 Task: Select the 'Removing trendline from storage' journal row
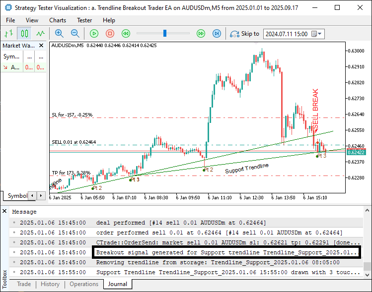[186, 263]
